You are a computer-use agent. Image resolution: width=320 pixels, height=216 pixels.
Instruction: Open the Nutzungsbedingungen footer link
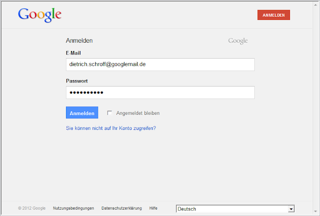click(74, 208)
